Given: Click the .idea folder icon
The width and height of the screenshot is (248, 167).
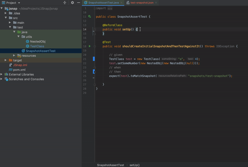Looking at the screenshot, I should click(x=11, y=13).
